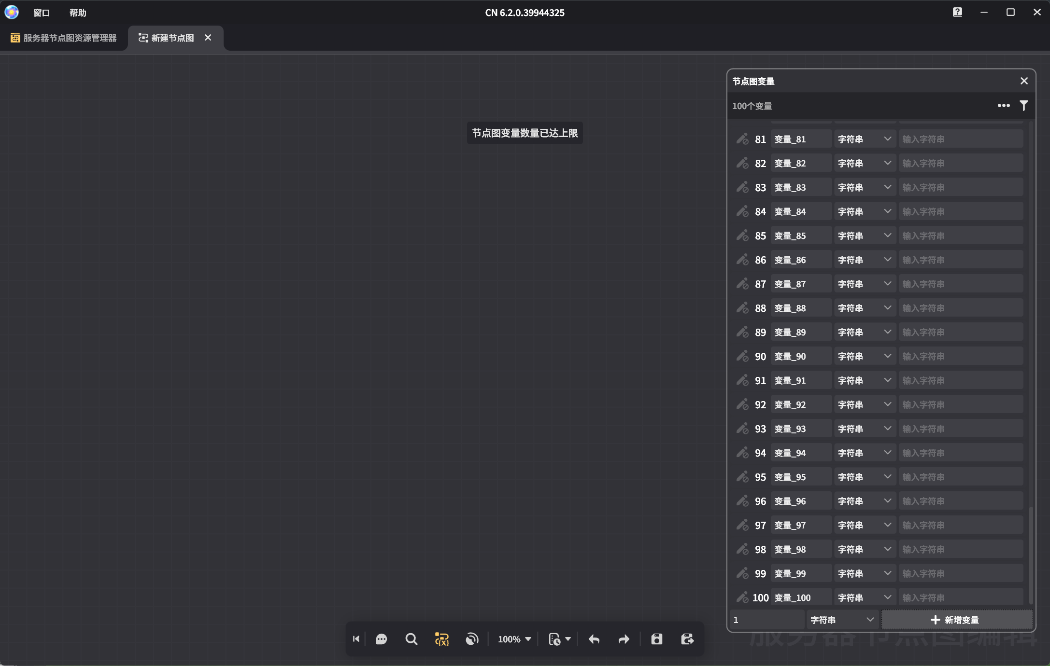This screenshot has width=1050, height=666.
Task: Click the redo arrow icon
Action: [x=624, y=639]
